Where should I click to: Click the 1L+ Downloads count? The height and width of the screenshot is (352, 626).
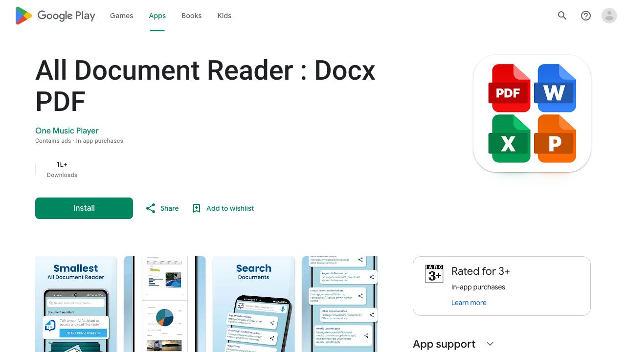click(62, 169)
